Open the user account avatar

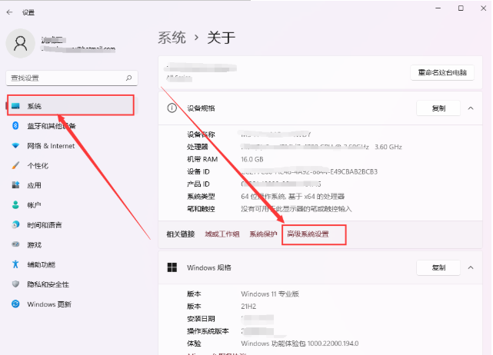click(x=20, y=42)
